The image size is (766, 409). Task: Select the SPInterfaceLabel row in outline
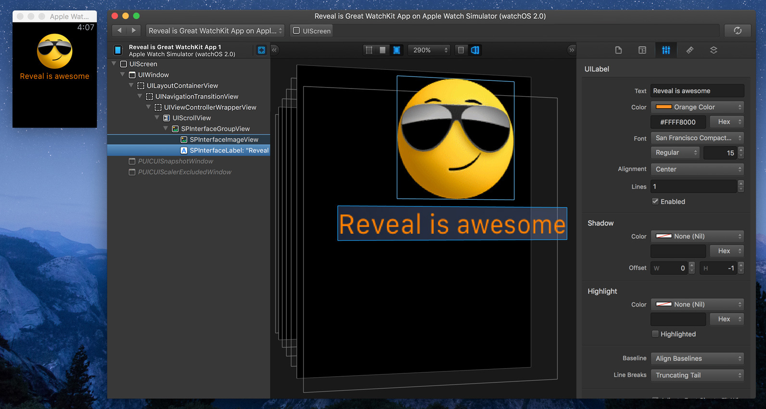(x=189, y=150)
